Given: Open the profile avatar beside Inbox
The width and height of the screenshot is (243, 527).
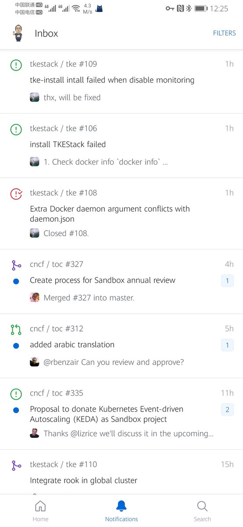Looking at the screenshot, I should pyautogui.click(x=18, y=33).
